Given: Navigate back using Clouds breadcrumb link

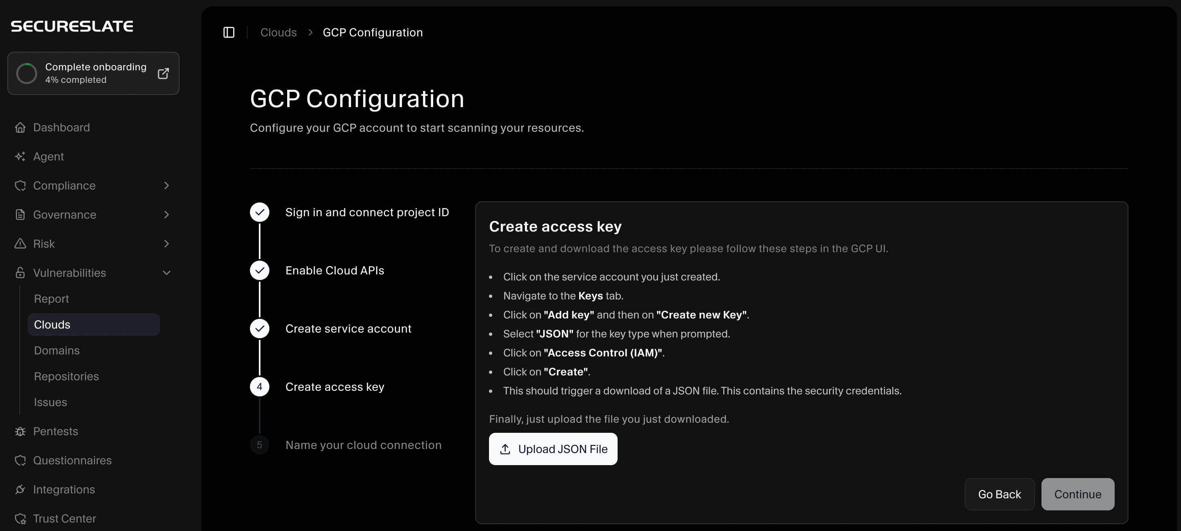Looking at the screenshot, I should pyautogui.click(x=278, y=32).
